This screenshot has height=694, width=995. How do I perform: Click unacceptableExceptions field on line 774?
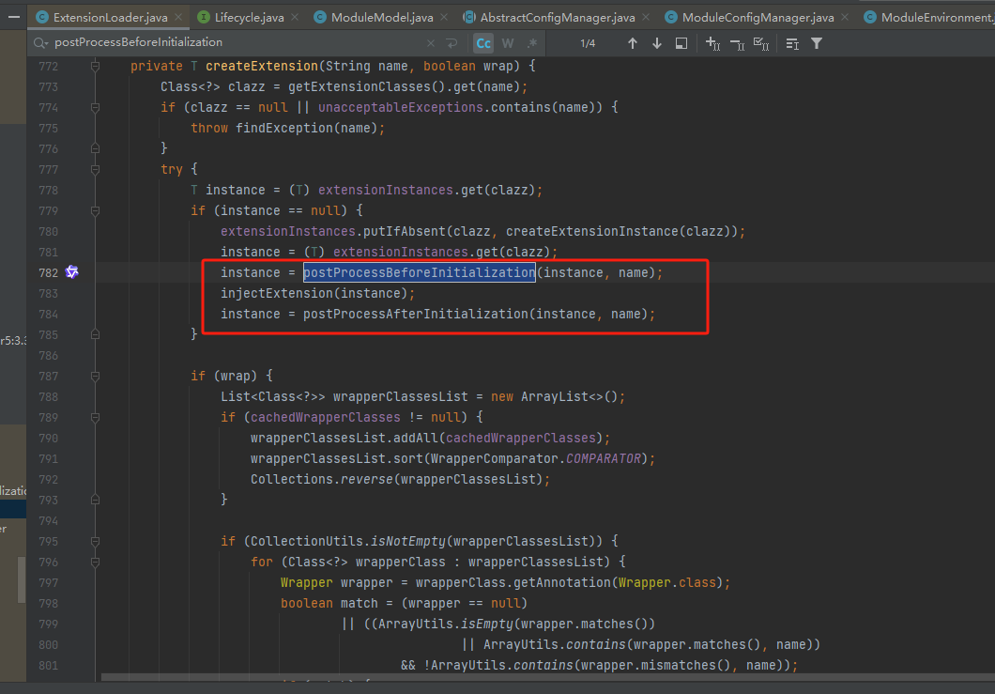pyautogui.click(x=401, y=107)
